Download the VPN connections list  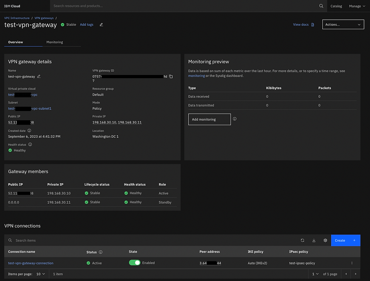(314, 241)
